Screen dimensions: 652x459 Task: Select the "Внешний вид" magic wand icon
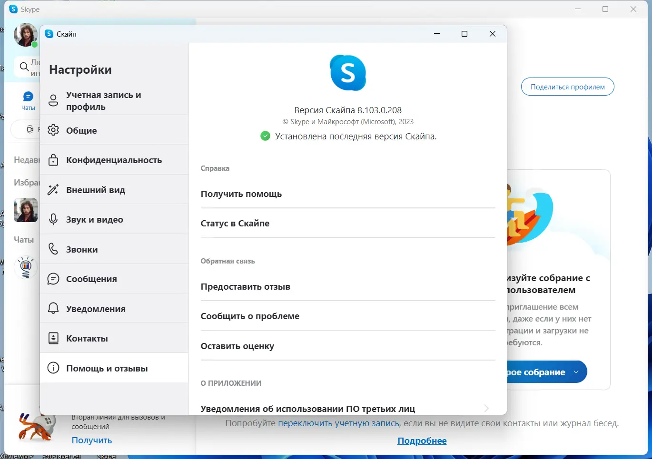[x=54, y=189]
